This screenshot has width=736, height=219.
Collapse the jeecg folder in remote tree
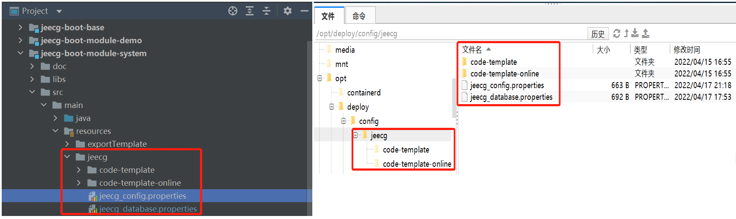point(355,135)
